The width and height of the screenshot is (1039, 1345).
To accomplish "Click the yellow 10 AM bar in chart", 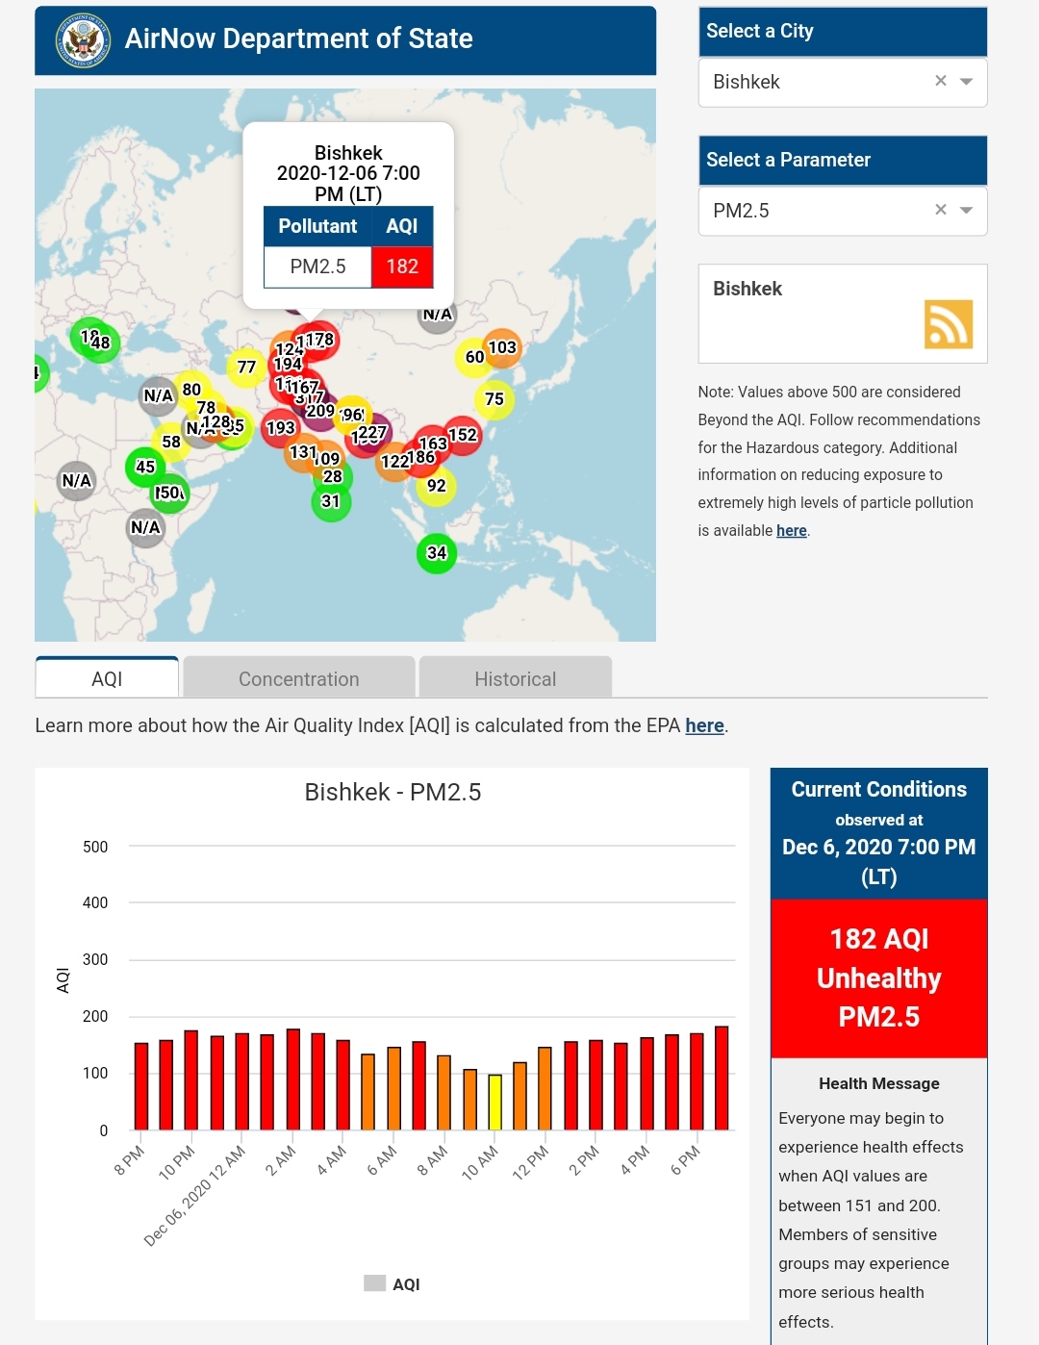I will pyautogui.click(x=494, y=1102).
